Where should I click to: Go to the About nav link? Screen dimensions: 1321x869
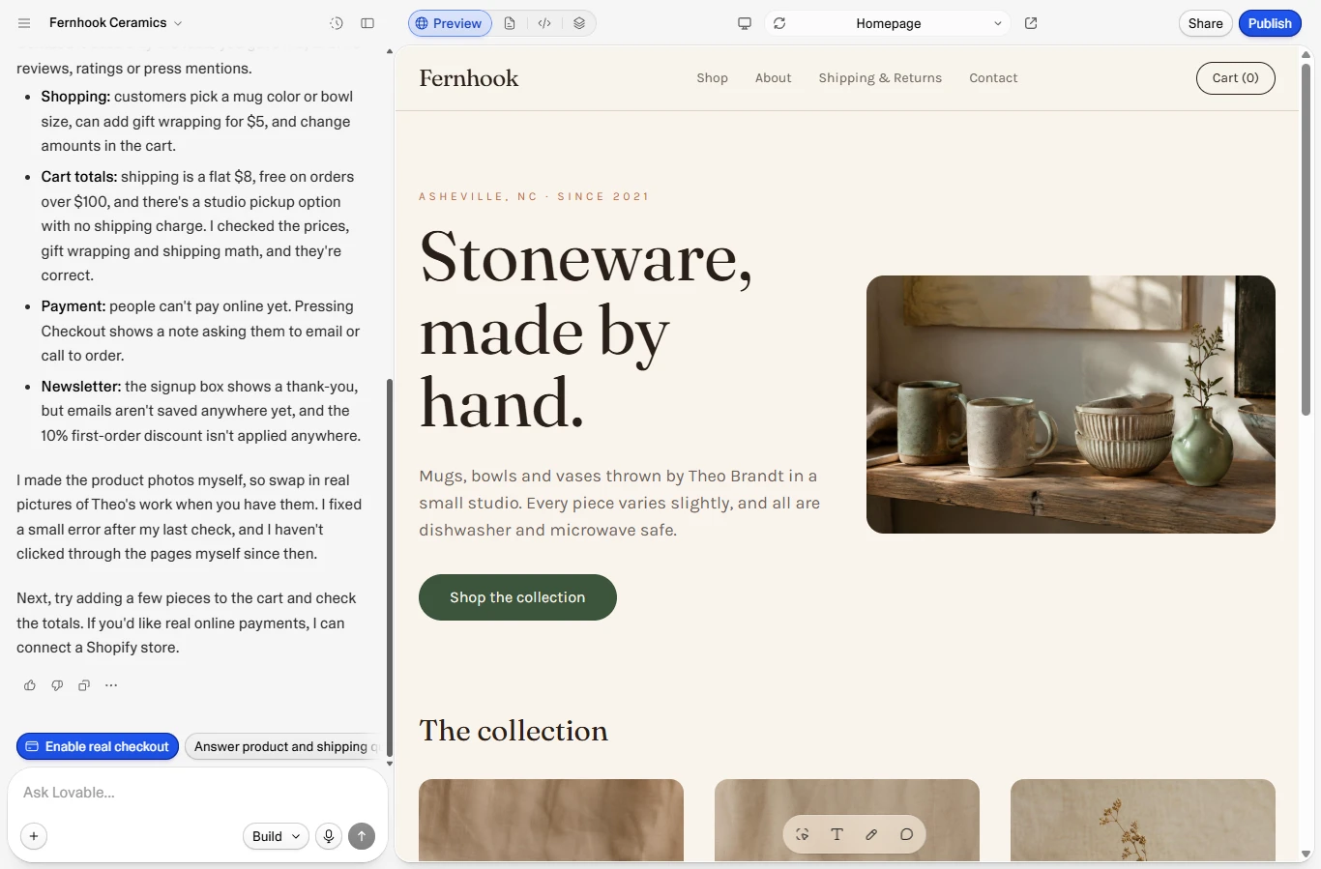click(x=773, y=78)
